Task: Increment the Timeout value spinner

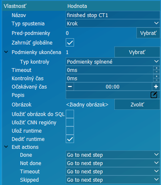Action: coord(156,68)
